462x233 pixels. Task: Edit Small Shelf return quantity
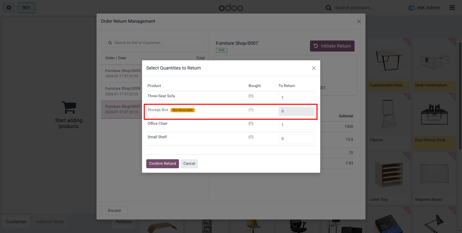pos(296,139)
